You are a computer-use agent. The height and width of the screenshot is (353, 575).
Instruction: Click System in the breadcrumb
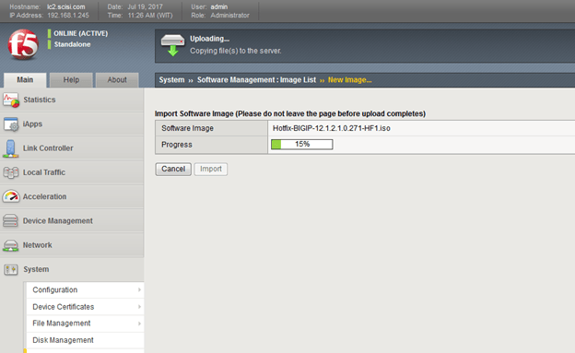[x=171, y=80]
